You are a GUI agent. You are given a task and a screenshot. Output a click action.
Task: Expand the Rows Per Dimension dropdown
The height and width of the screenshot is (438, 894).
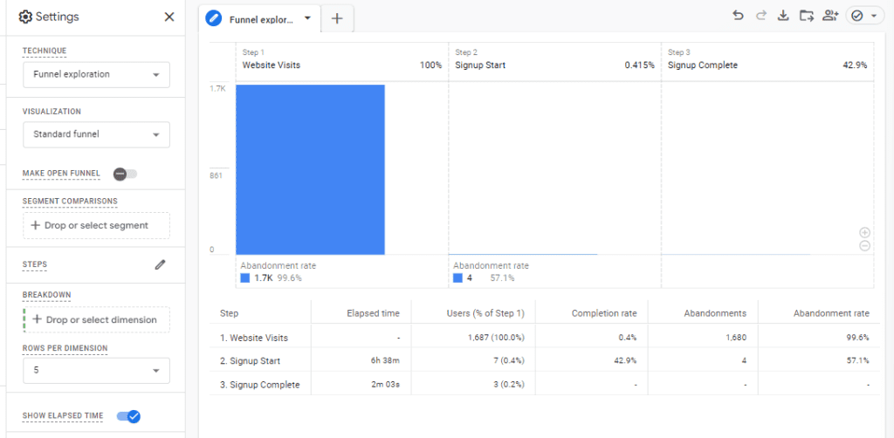pos(96,370)
